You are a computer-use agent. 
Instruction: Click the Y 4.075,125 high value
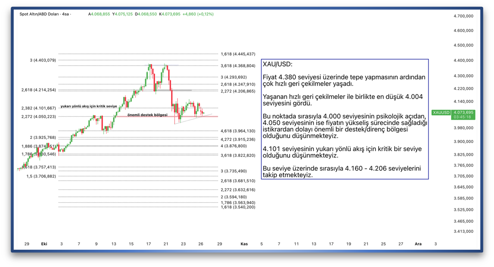coord(122,14)
